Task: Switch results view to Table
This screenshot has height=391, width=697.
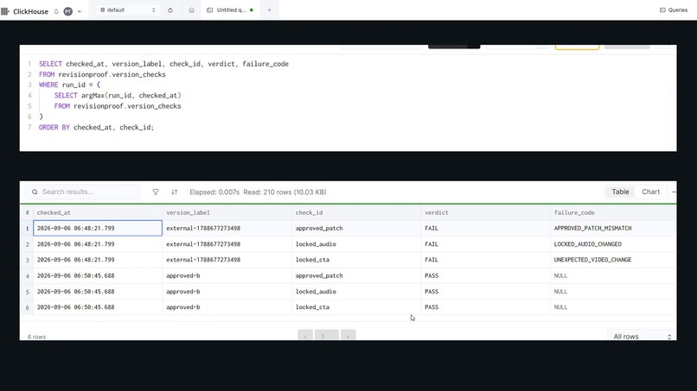Action: [x=620, y=192]
